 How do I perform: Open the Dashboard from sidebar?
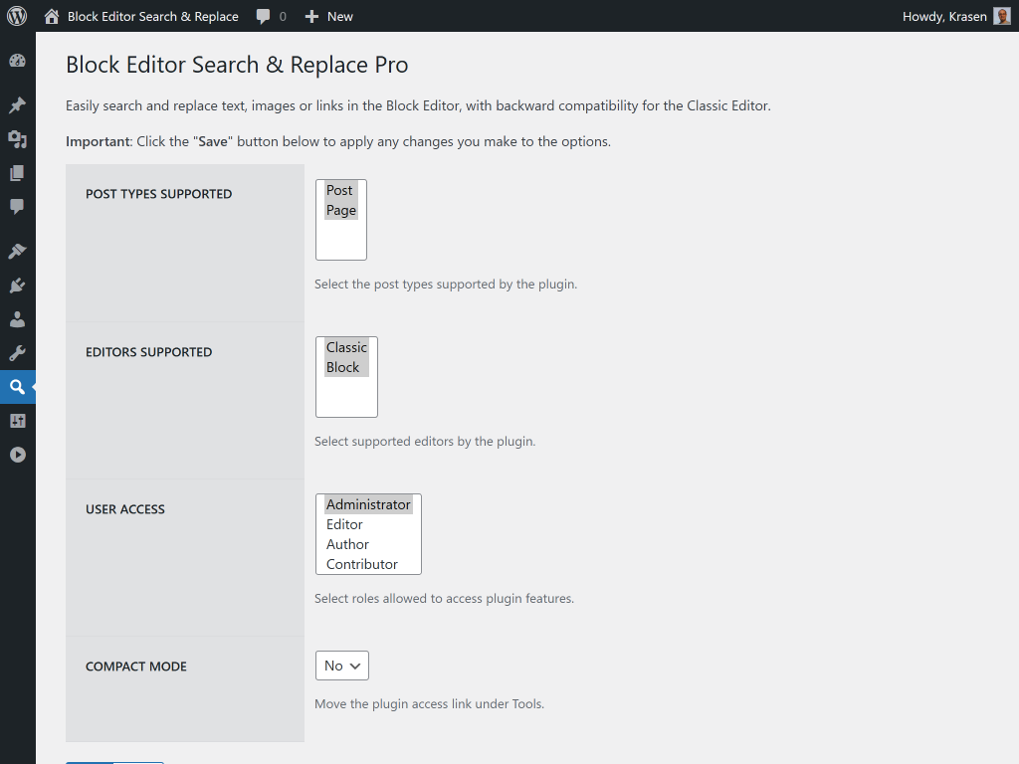[18, 61]
